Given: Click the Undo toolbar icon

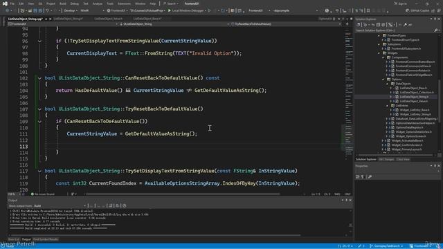Looking at the screenshot, I should click(x=48, y=10).
